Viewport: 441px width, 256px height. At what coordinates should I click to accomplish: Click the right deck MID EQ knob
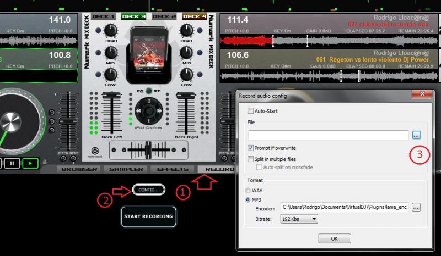pyautogui.click(x=186, y=53)
